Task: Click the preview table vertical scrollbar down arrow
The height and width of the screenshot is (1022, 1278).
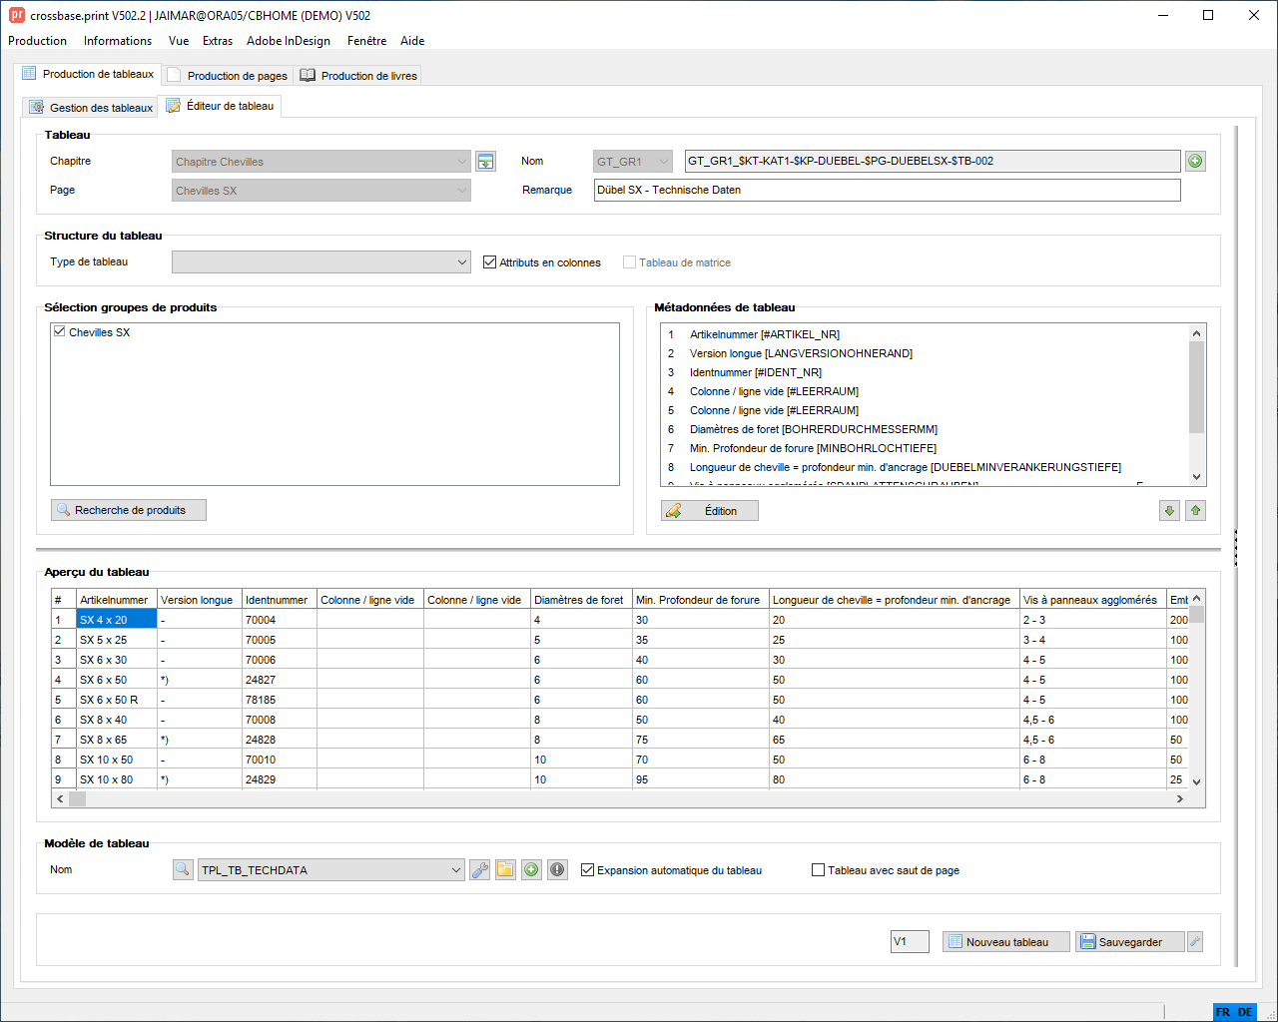Action: [x=1197, y=781]
